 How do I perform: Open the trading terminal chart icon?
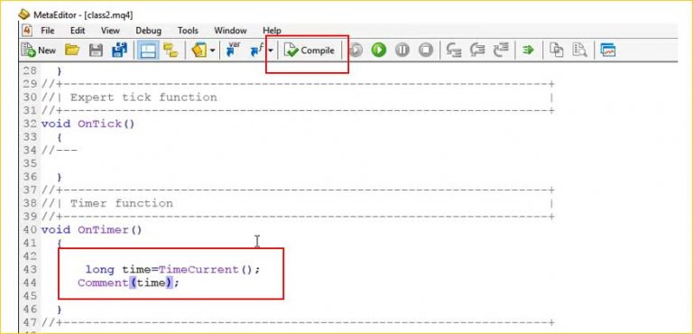pos(607,50)
